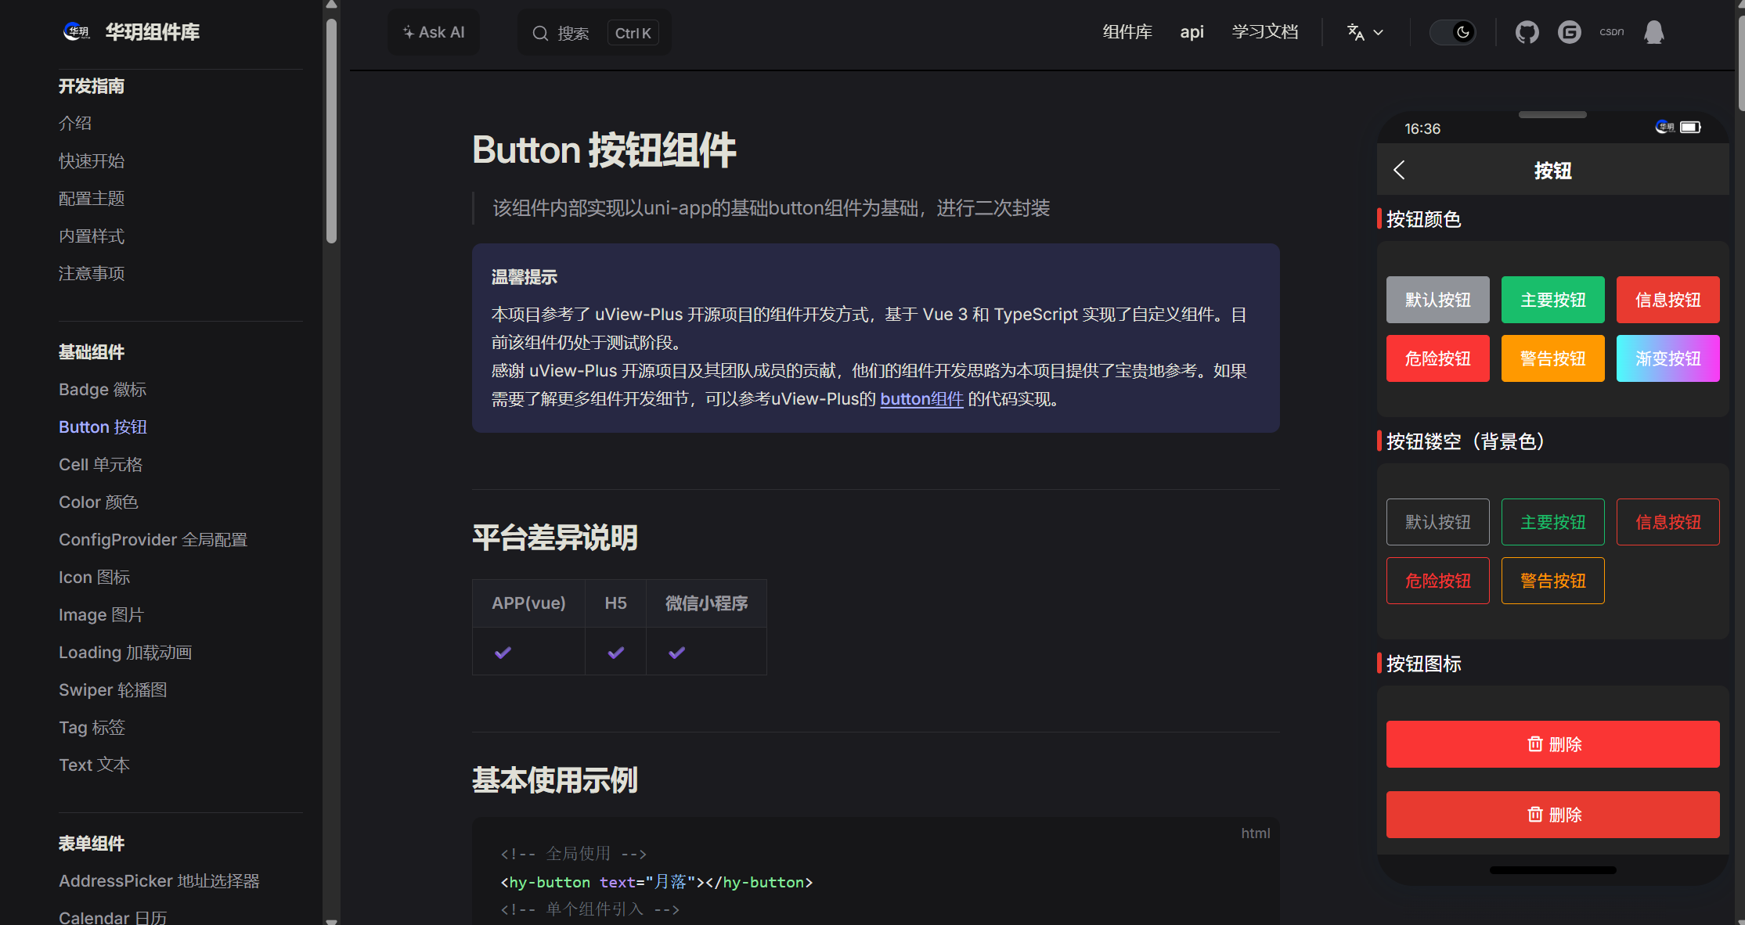Open the GitHub repository icon
This screenshot has width=1745, height=925.
tap(1527, 32)
